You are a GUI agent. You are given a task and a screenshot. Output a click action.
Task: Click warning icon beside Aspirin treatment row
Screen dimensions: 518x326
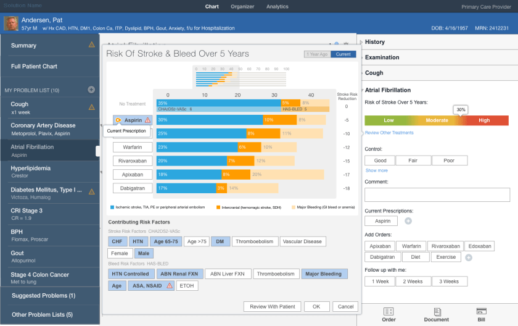click(147, 120)
